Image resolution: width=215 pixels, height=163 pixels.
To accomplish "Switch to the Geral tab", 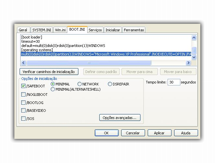I will 23,30.
